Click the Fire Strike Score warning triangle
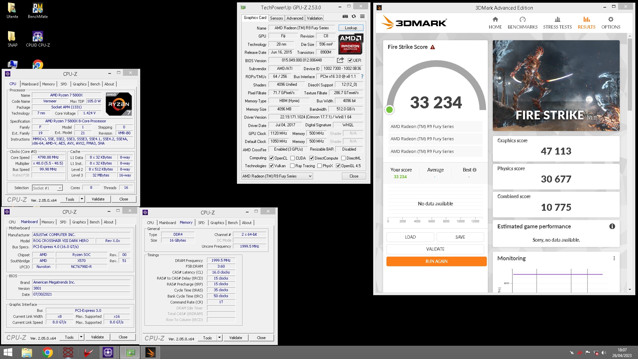The image size is (638, 359). click(x=433, y=47)
